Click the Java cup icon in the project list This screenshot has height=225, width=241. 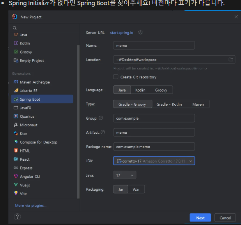click(16, 35)
